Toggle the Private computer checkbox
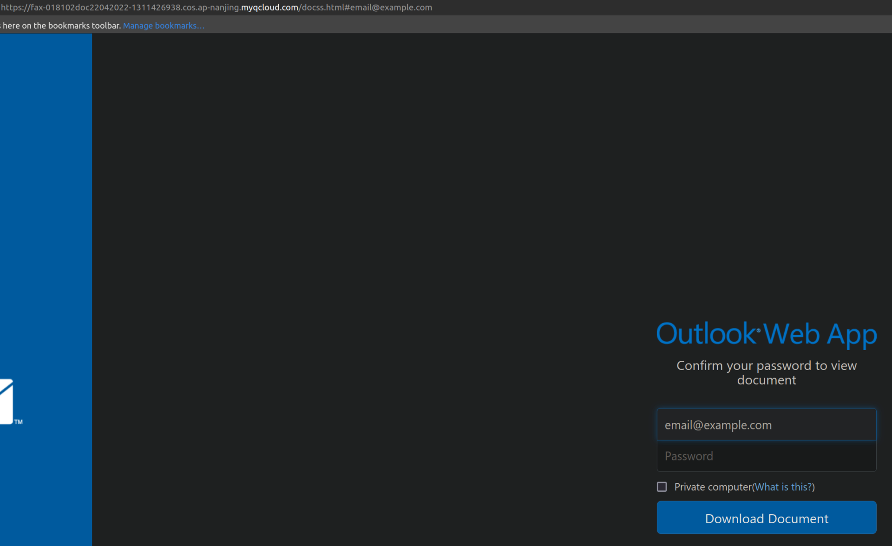Viewport: 892px width, 546px height. 662,487
